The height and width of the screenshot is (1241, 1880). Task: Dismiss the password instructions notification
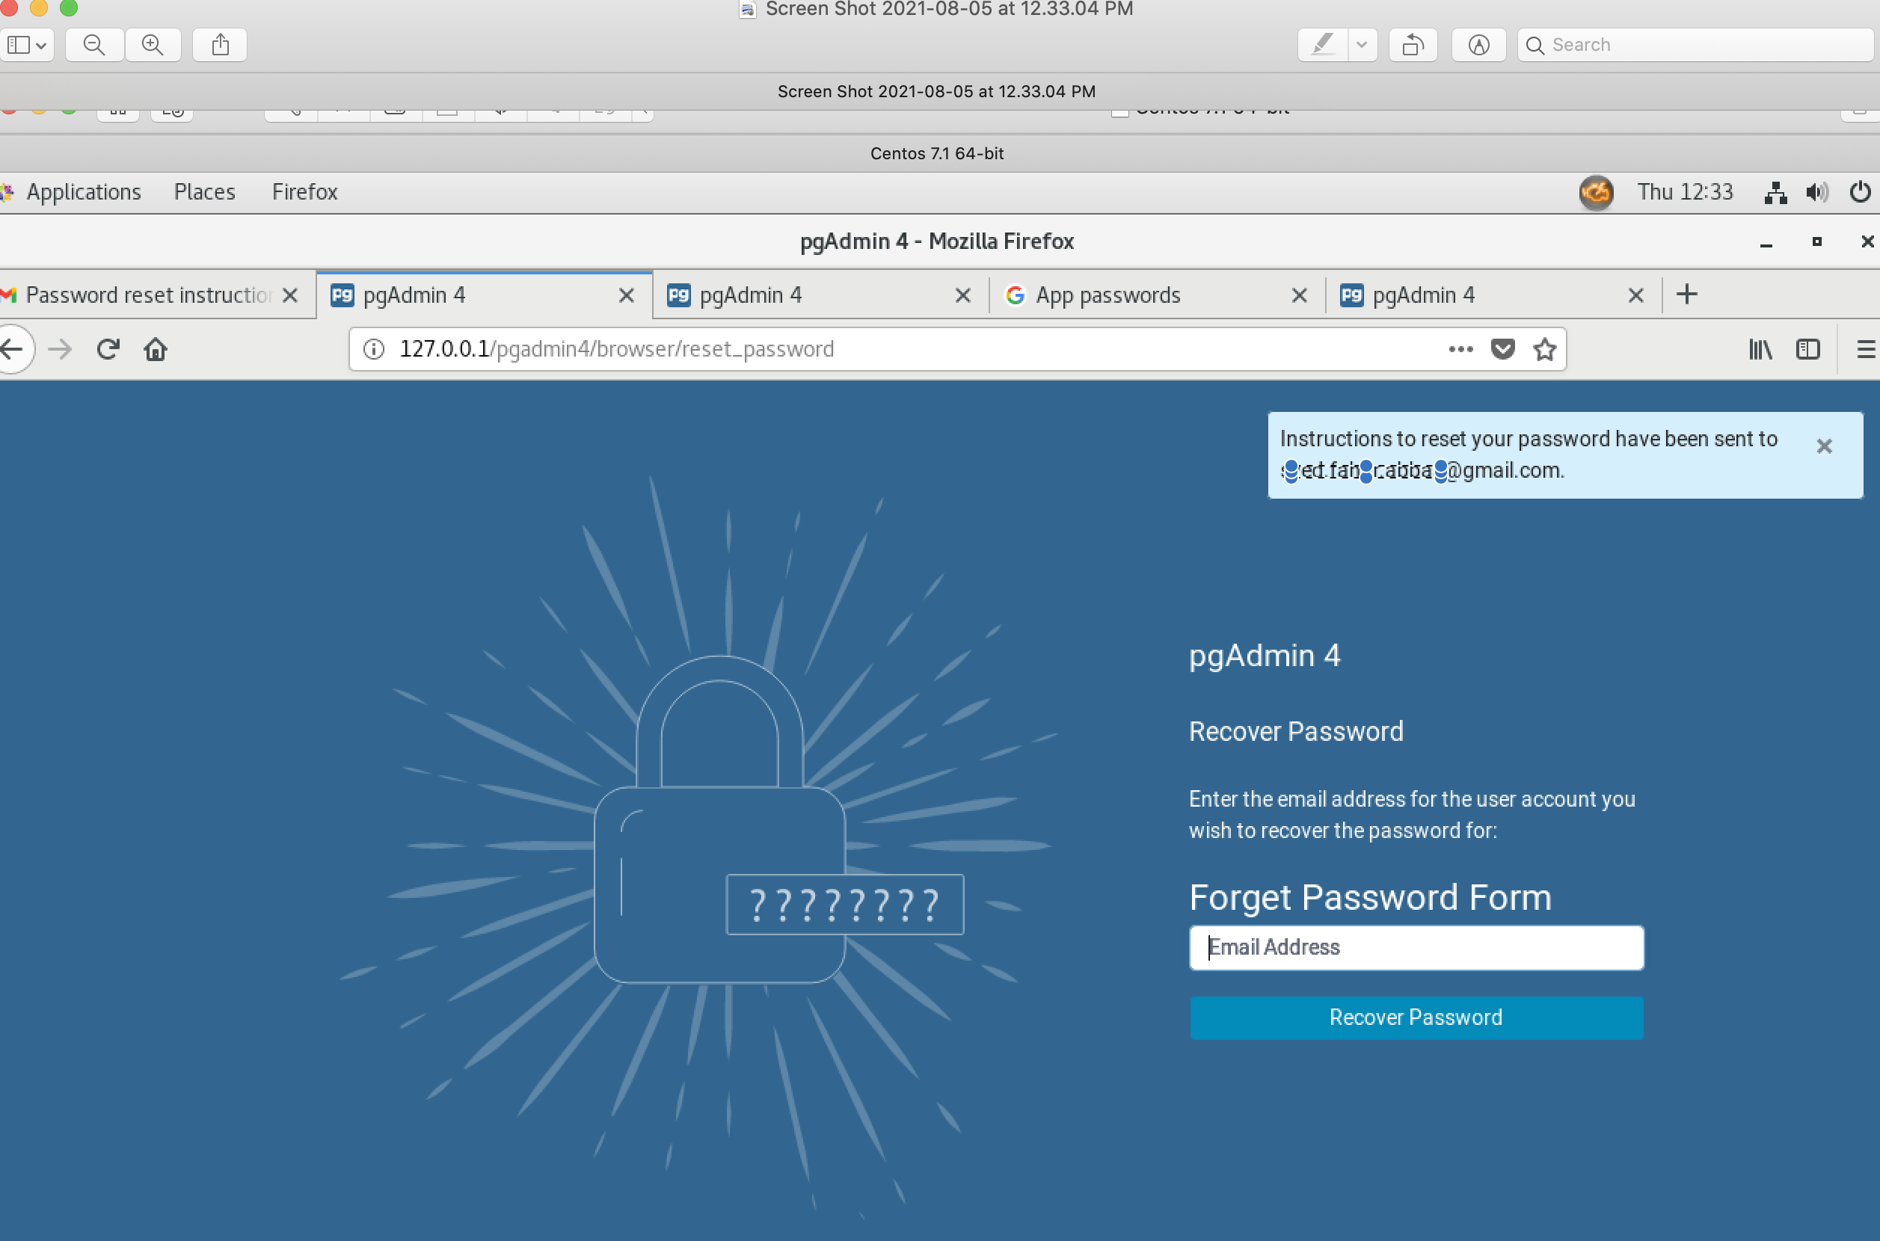tap(1825, 446)
